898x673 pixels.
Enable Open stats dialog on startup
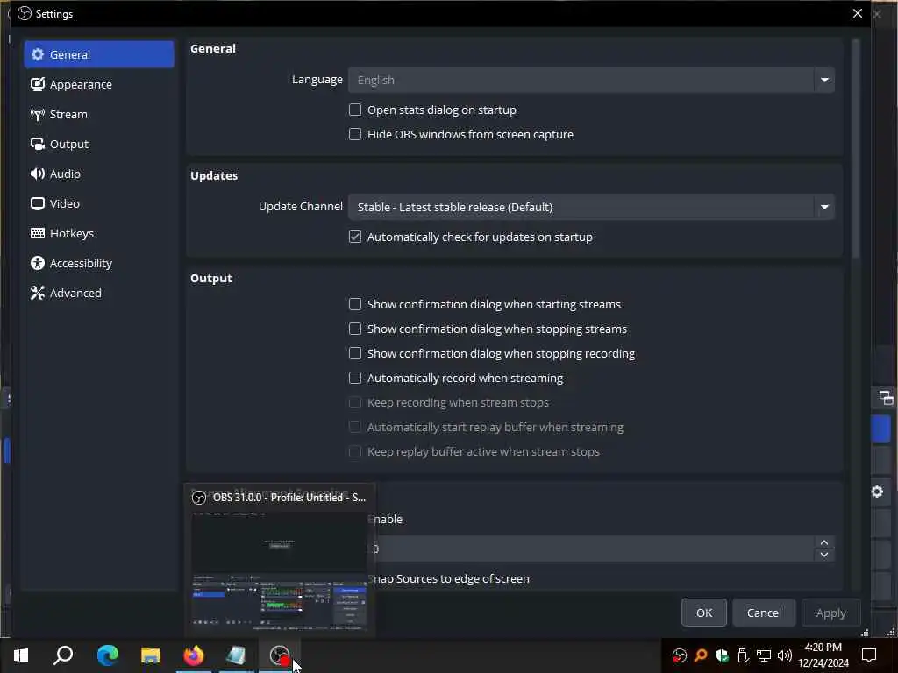[355, 110]
